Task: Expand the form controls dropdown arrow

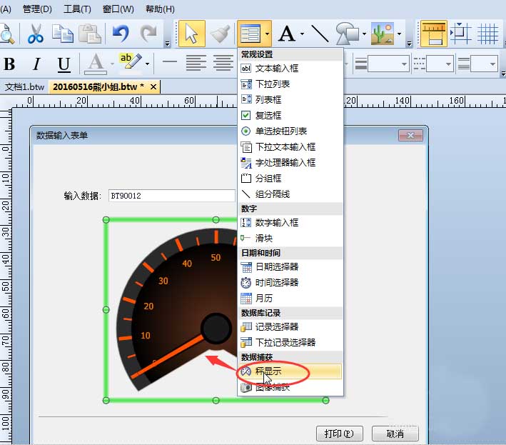Action: pos(267,34)
